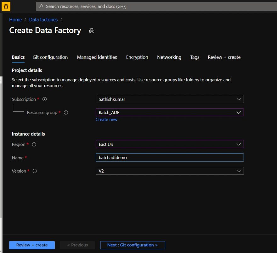Click the search magnifier icon in top bar
The image size is (277, 253).
pyautogui.click(x=41, y=6)
